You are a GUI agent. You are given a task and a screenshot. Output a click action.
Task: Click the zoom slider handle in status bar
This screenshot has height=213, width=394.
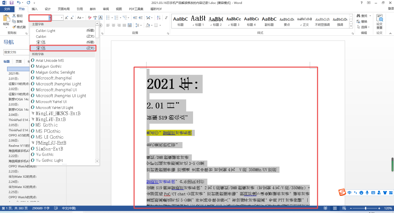[x=366, y=208]
